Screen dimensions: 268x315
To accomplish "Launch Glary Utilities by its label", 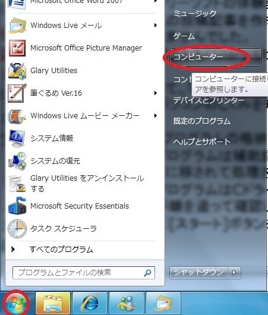I will click(x=54, y=71).
